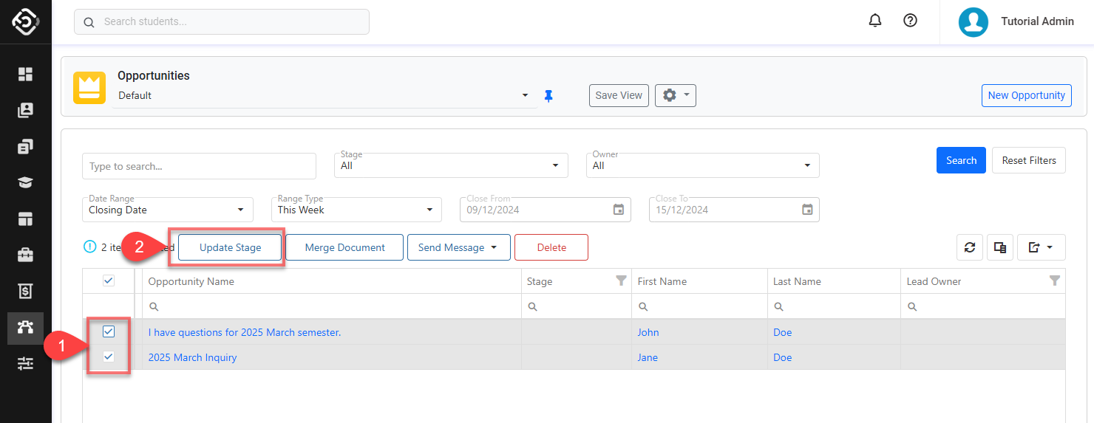Click the notification bell icon

[875, 21]
